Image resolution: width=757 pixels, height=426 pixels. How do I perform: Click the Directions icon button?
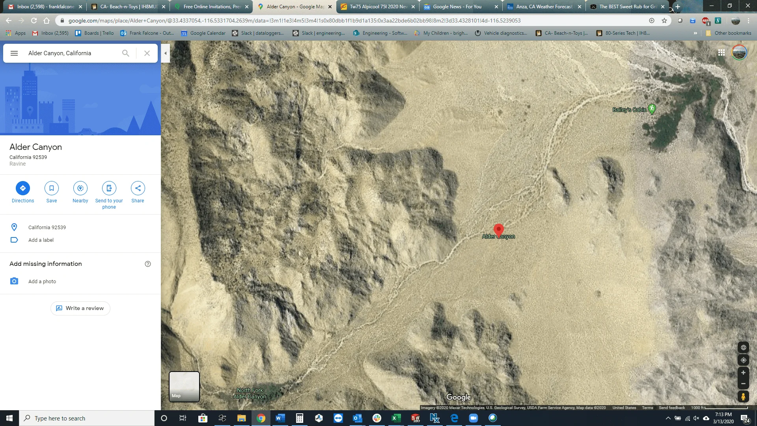click(23, 188)
